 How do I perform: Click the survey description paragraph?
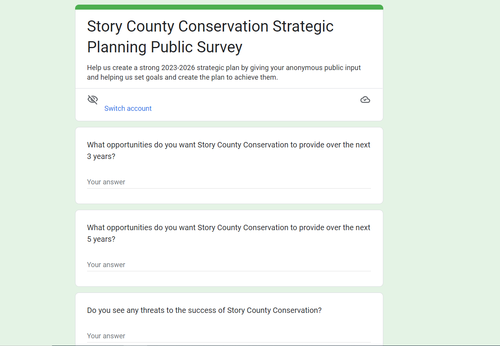click(224, 72)
